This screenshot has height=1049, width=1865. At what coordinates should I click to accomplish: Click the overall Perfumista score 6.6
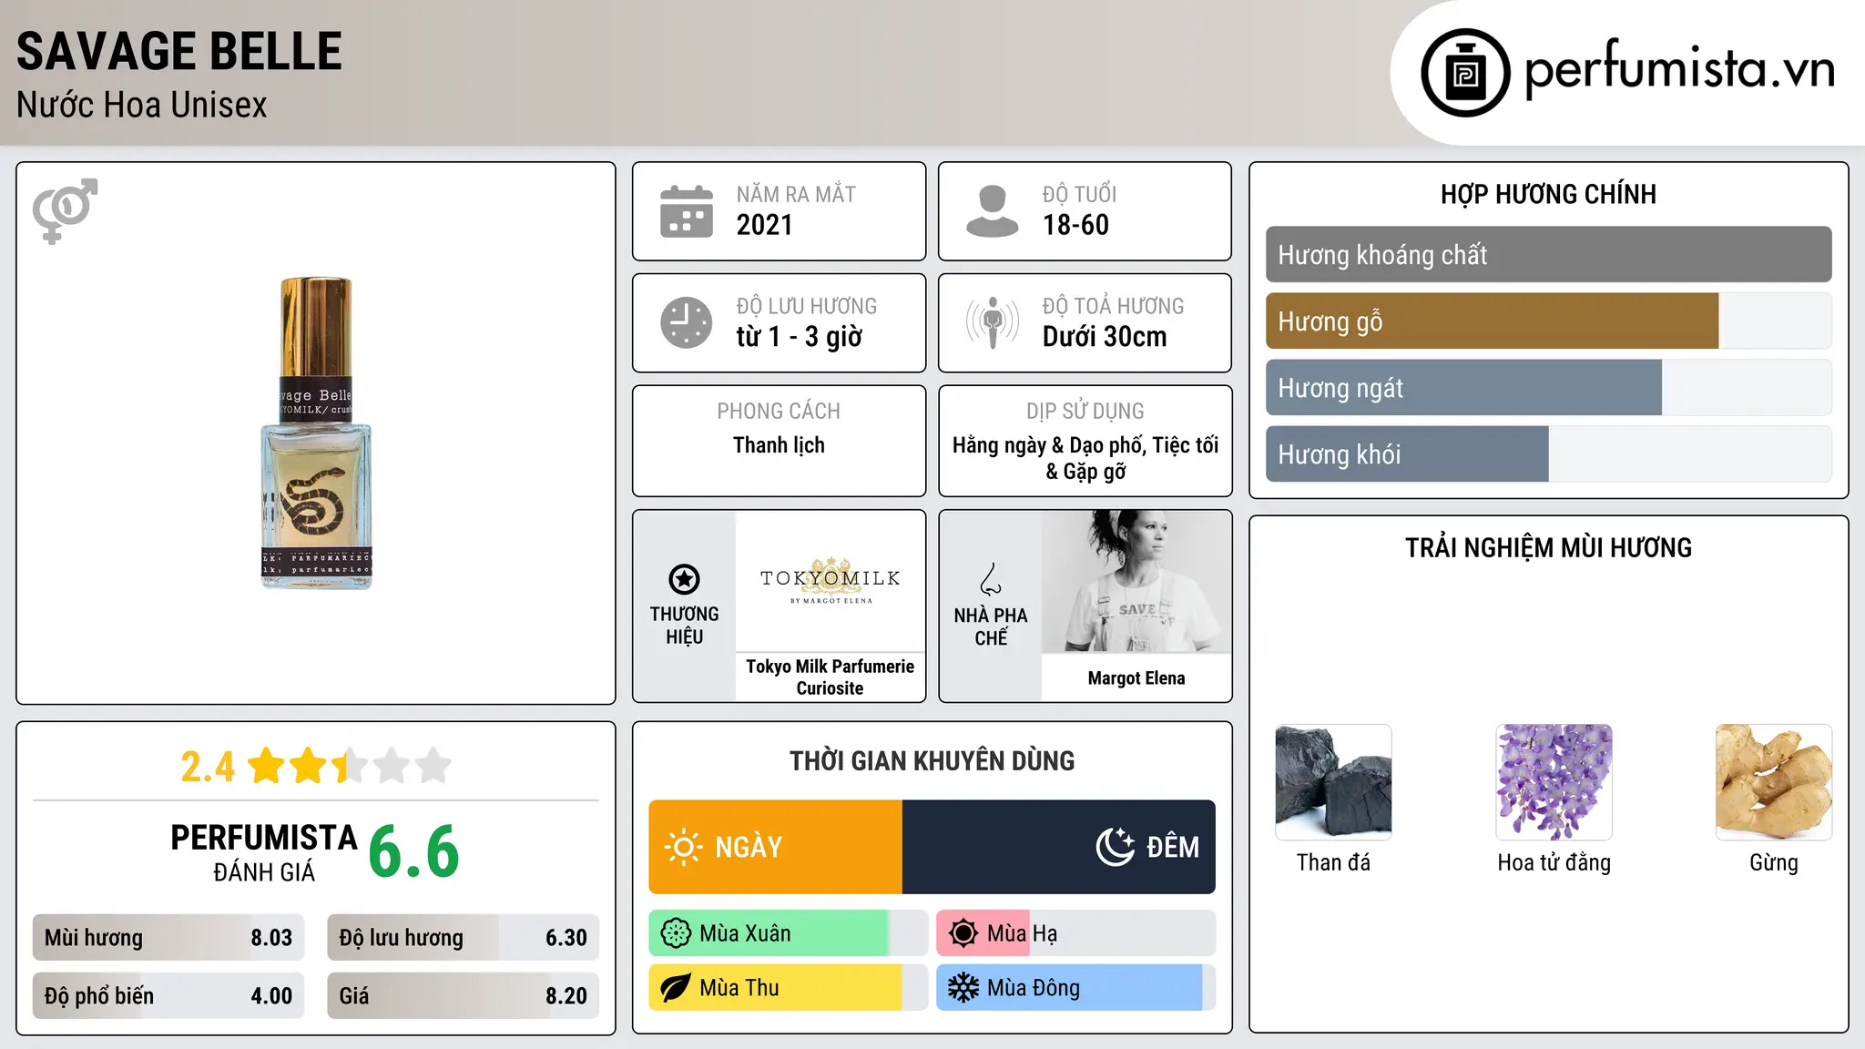(414, 851)
